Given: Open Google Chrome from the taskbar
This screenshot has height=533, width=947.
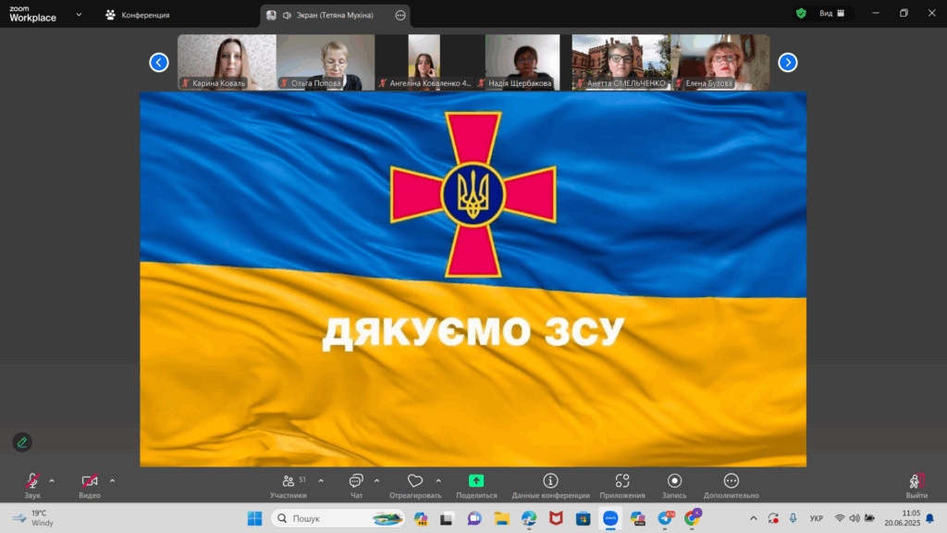Looking at the screenshot, I should pos(693,518).
